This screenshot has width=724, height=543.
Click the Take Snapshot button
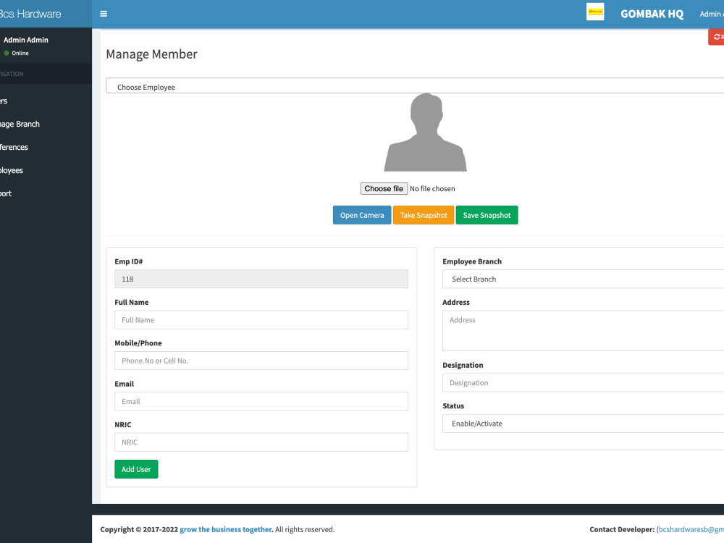(424, 215)
